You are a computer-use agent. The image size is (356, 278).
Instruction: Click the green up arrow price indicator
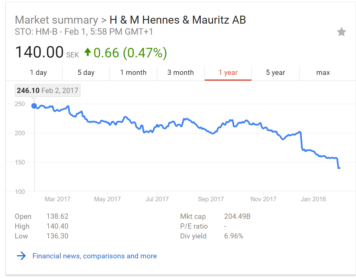coord(88,52)
